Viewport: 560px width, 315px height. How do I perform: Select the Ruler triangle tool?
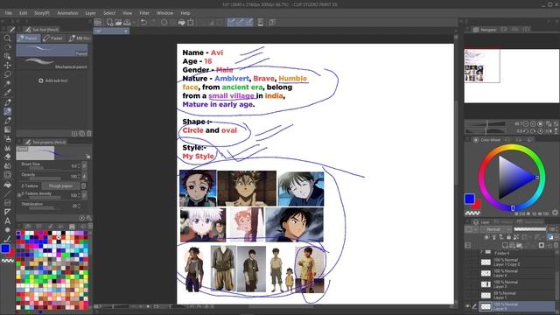point(7,212)
